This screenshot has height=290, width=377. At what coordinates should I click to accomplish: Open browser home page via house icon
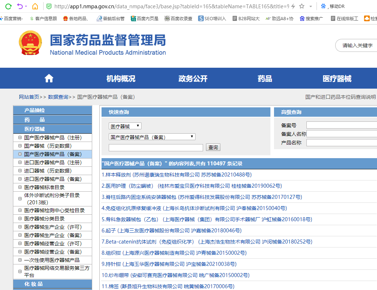point(36,6)
